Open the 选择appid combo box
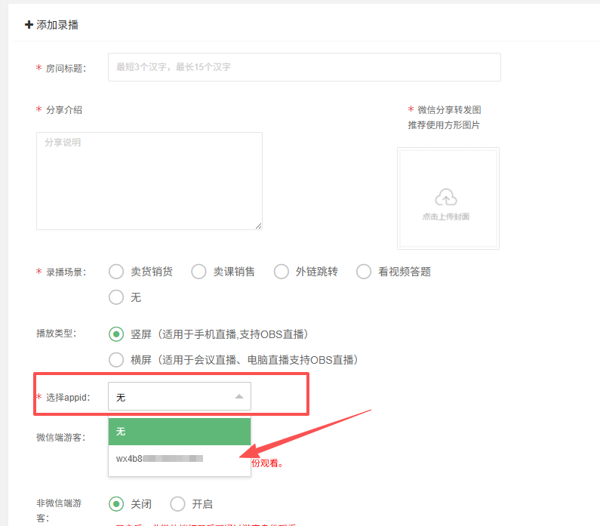Screen dimensions: 600x526 pyautogui.click(x=179, y=396)
